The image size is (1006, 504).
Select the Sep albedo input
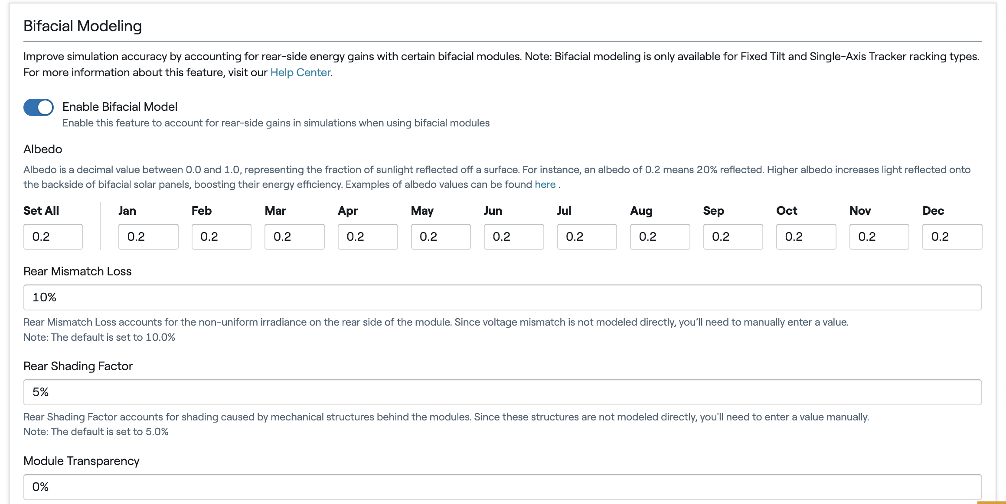coord(733,237)
